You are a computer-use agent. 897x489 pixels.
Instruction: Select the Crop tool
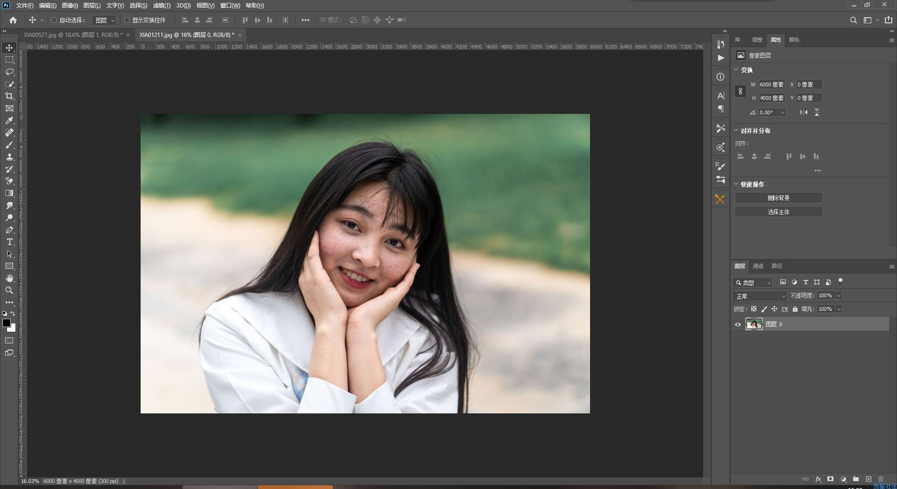[x=9, y=96]
